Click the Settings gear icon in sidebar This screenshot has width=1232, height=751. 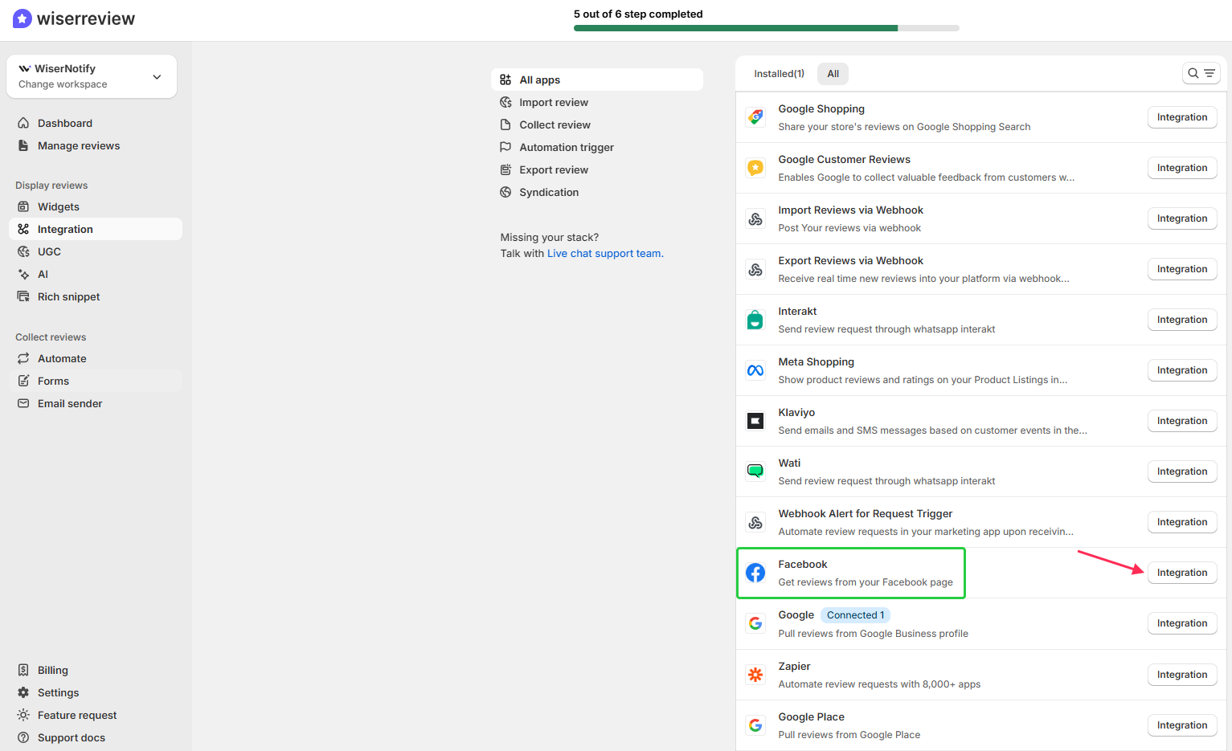click(x=23, y=692)
